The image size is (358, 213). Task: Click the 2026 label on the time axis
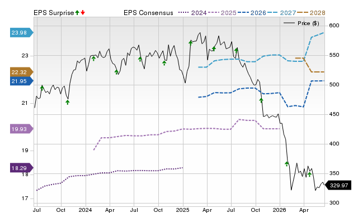pos(280,210)
